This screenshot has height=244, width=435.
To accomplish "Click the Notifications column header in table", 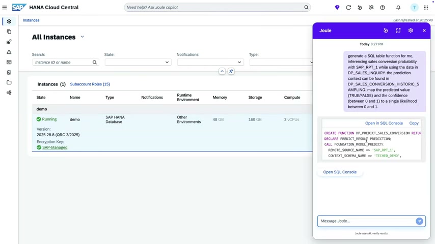I will coord(152,98).
